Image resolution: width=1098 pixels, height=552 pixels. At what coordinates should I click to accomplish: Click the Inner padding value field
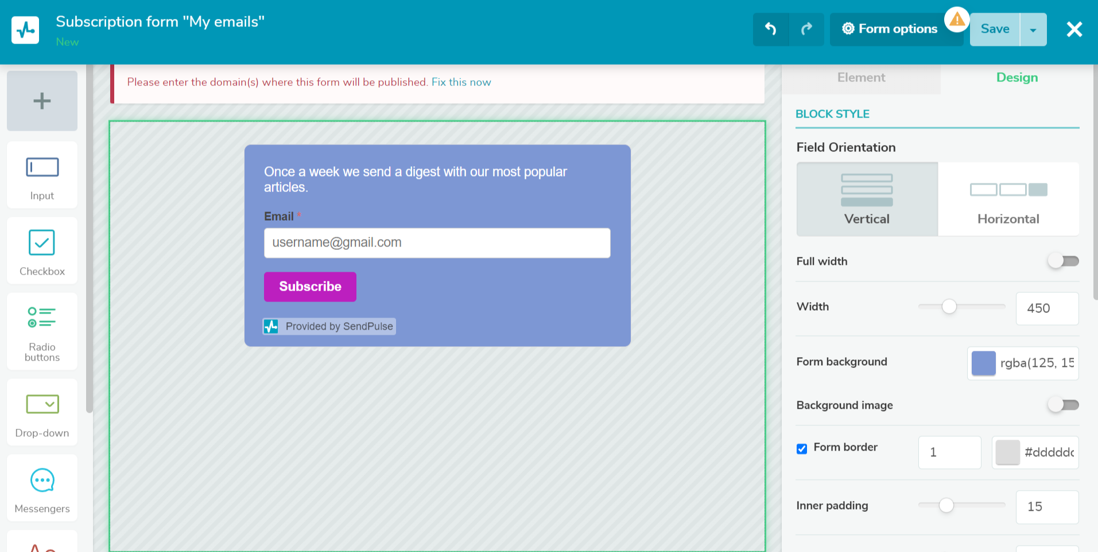click(1047, 507)
